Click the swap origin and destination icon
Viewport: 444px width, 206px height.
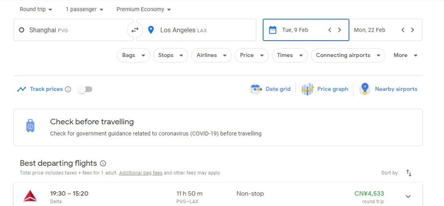coord(135,30)
